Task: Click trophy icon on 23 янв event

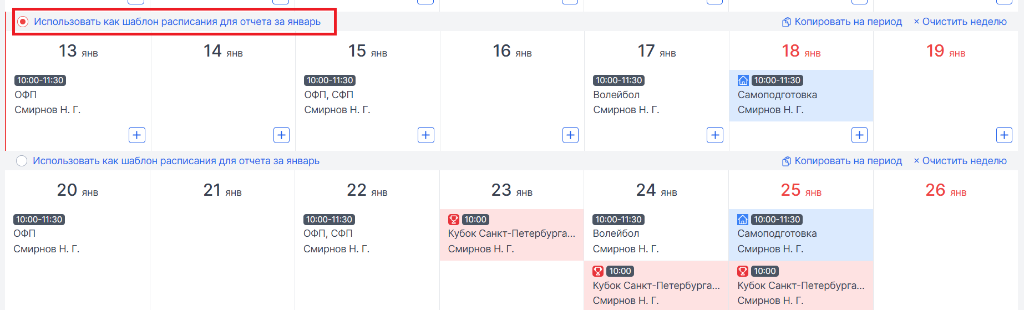Action: tap(454, 220)
